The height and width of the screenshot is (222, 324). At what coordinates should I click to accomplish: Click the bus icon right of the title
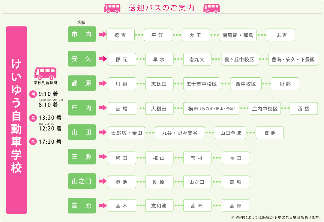[x=211, y=8]
